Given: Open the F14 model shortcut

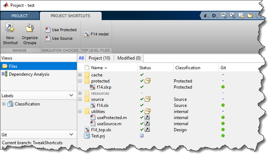Looking at the screenshot, I should pyautogui.click(x=96, y=34).
